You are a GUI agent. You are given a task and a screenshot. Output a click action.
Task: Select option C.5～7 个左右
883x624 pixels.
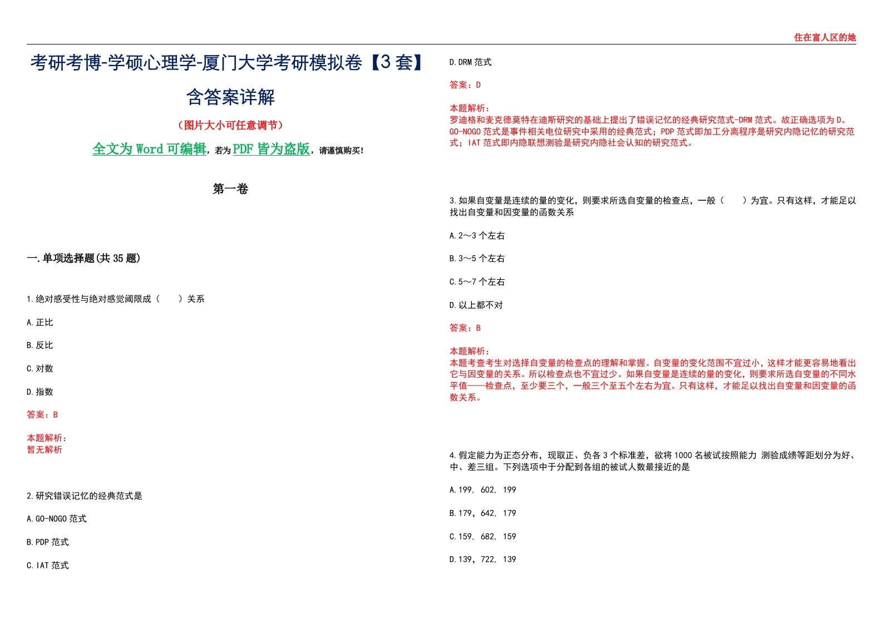(x=477, y=282)
